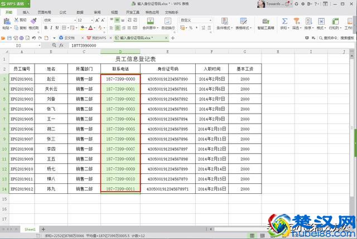
Task: Click the Paste (粘贴) icon
Action: click(7, 21)
